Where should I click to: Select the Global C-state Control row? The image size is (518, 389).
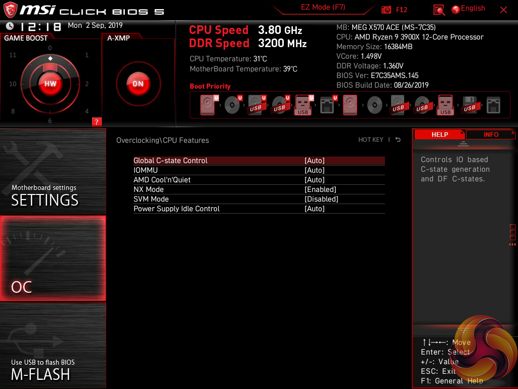click(259, 161)
